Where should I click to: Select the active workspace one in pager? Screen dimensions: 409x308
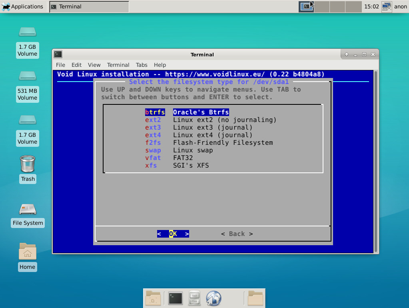coord(306,6)
